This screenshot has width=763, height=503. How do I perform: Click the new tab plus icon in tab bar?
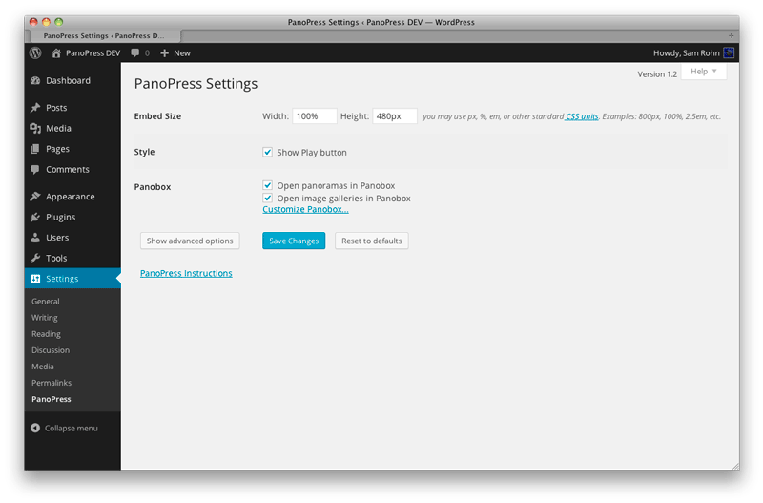tap(731, 35)
